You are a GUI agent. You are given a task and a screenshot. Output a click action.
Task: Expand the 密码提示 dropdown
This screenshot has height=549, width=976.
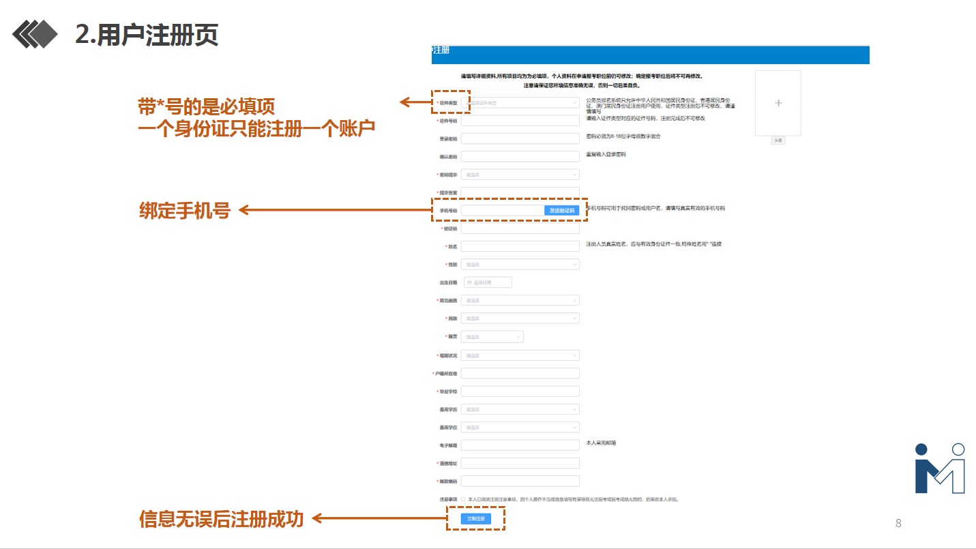pos(520,175)
